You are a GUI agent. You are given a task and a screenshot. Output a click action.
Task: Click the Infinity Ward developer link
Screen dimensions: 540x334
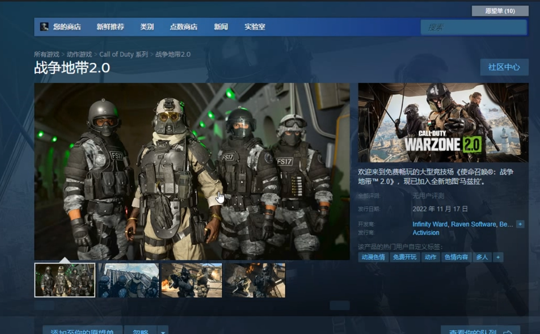coord(430,224)
